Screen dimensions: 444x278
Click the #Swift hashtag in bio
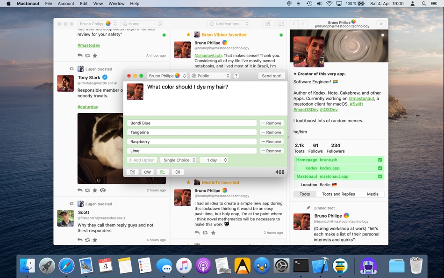click(x=356, y=104)
